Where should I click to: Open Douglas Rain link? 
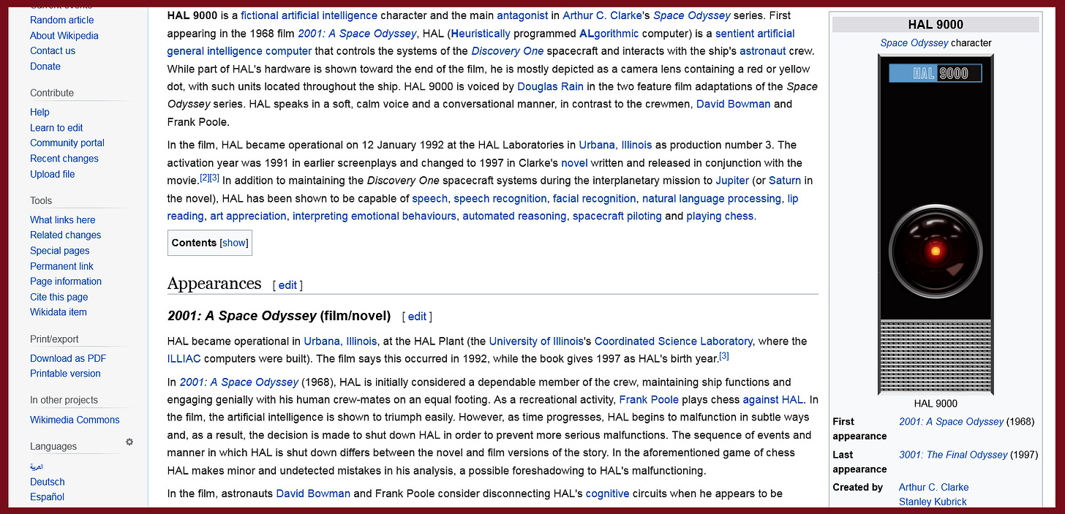[550, 86]
